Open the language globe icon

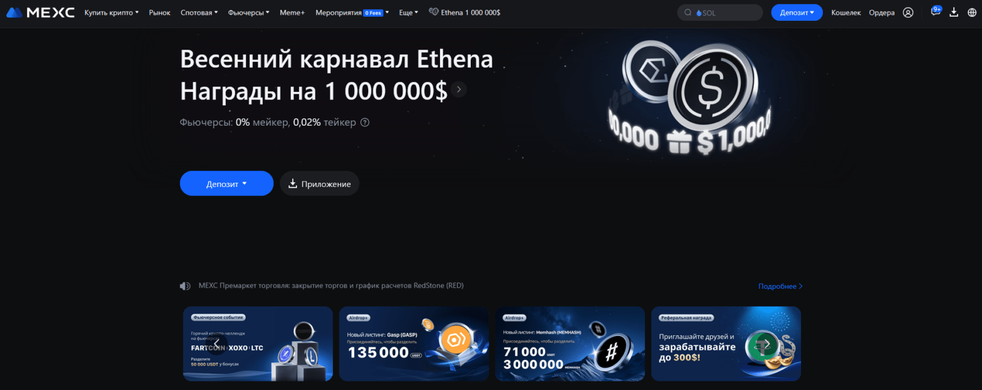click(x=972, y=12)
